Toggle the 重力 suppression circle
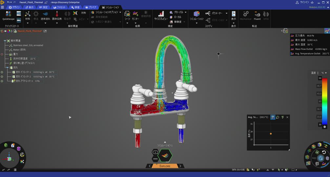This screenshot has width=330, height=177. point(2,54)
